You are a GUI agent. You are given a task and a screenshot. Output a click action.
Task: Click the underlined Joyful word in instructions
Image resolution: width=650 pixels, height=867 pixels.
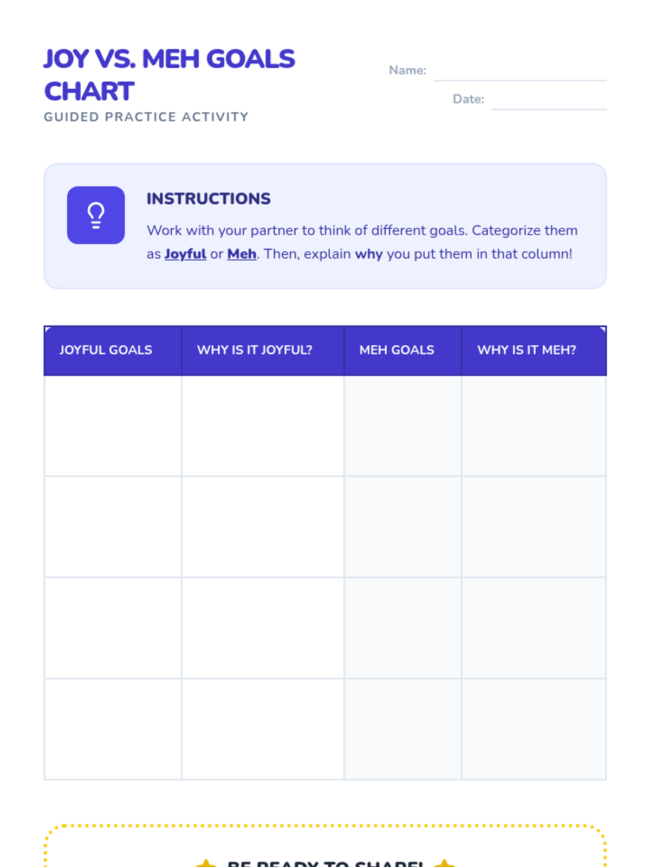pyautogui.click(x=185, y=254)
